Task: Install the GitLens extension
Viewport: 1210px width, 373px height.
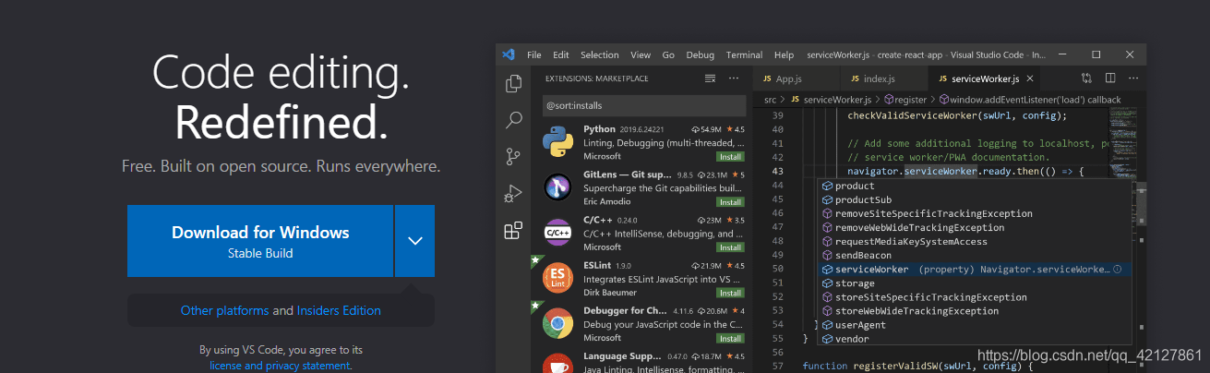Action: click(x=730, y=202)
